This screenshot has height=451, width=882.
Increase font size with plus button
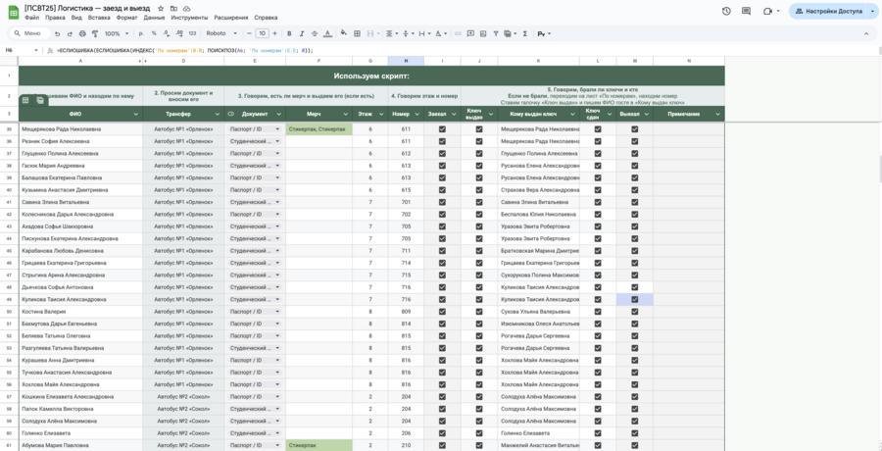click(274, 33)
